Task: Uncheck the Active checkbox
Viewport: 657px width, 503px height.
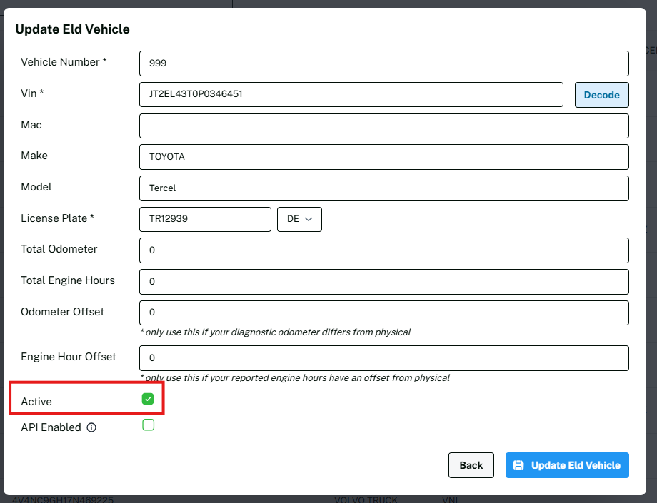Action: 148,399
